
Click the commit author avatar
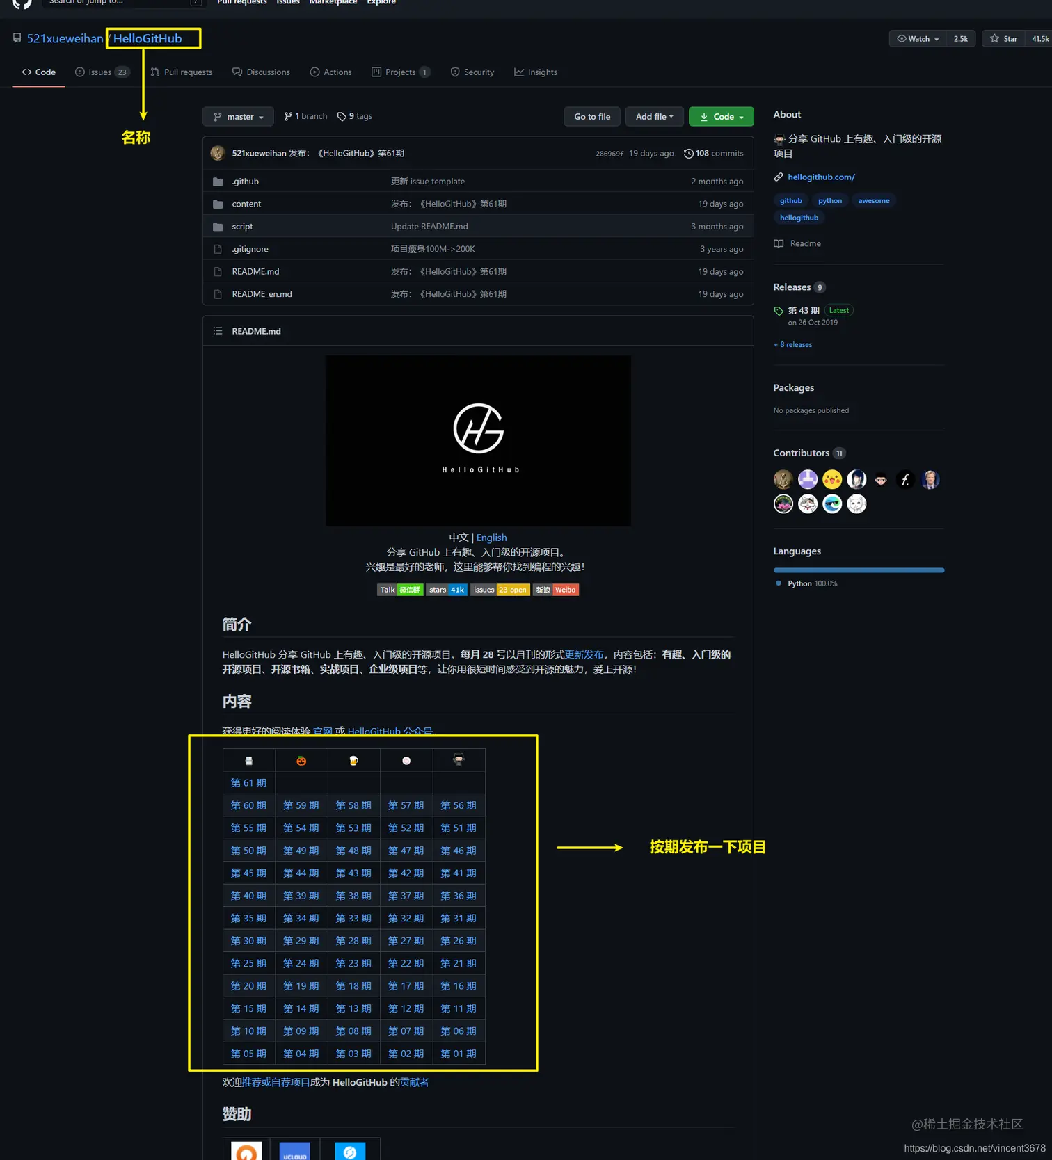(218, 153)
